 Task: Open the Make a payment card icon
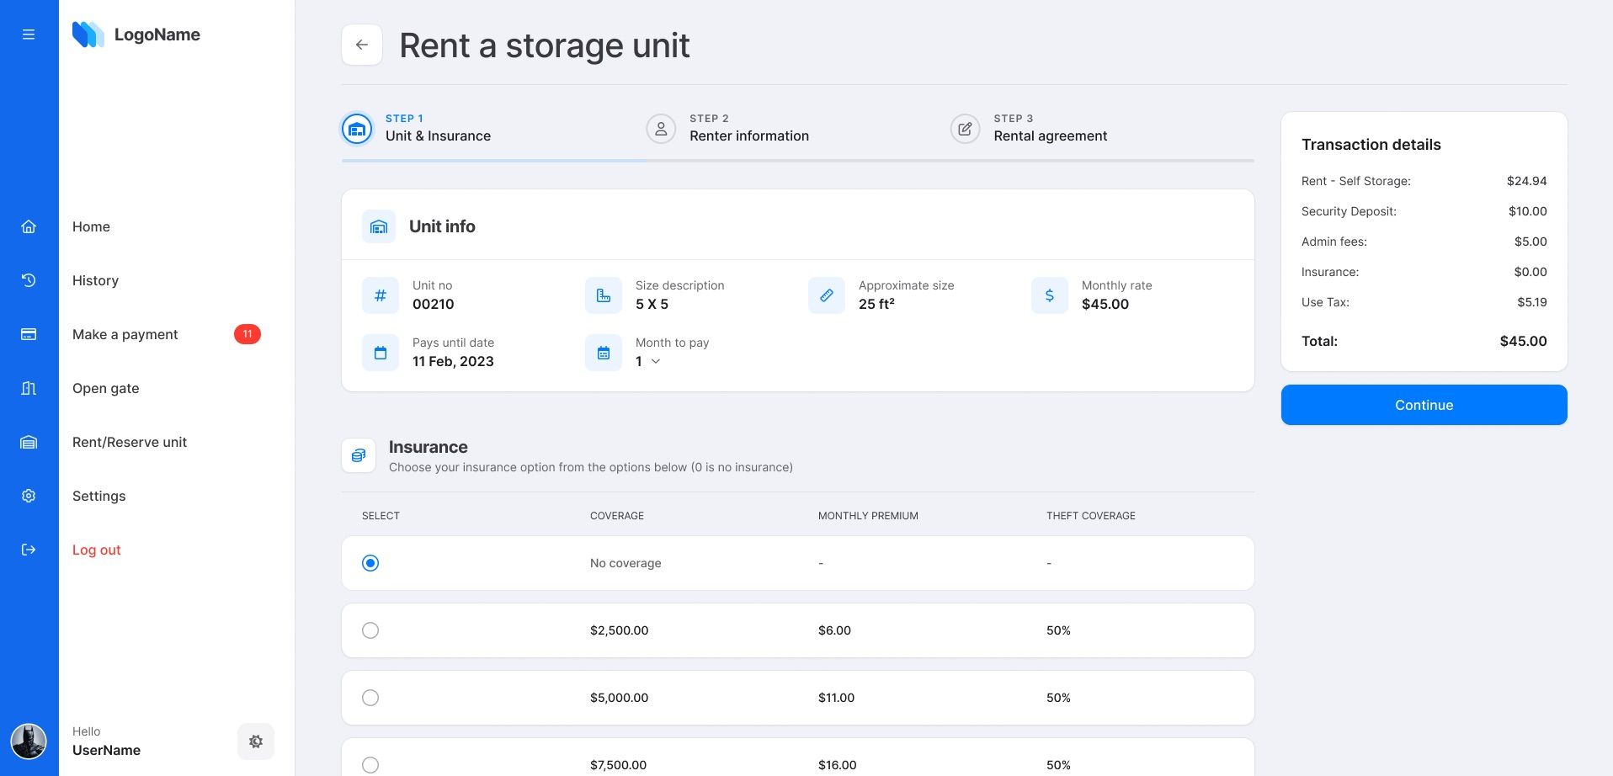click(x=29, y=334)
